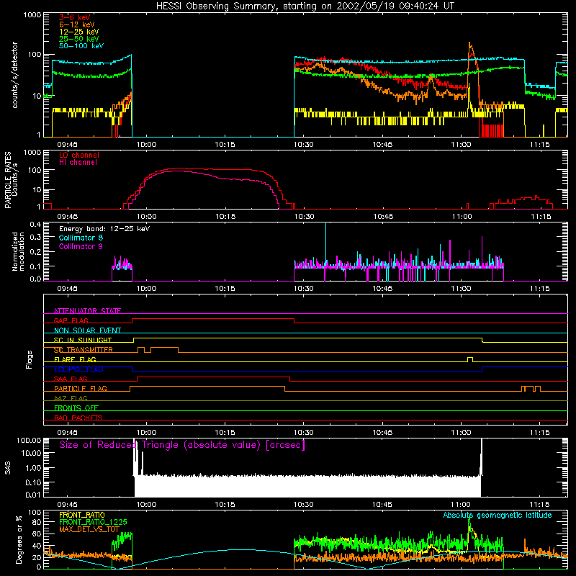
Task: Click the SC_IN_SUNLIGHT flag label
Action: point(83,340)
